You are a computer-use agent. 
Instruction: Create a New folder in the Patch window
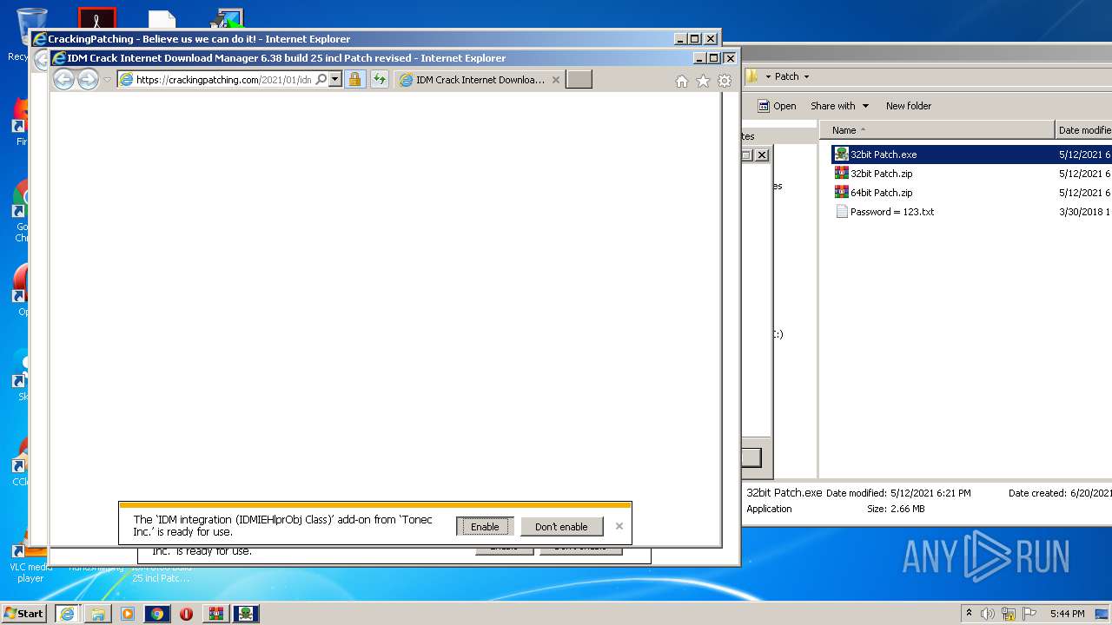pyautogui.click(x=909, y=106)
